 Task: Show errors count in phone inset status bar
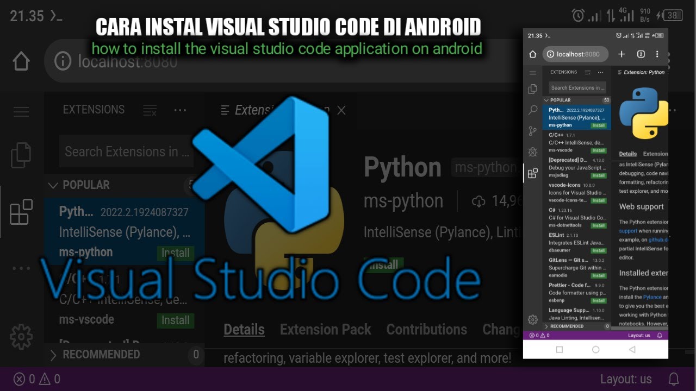pyautogui.click(x=534, y=336)
